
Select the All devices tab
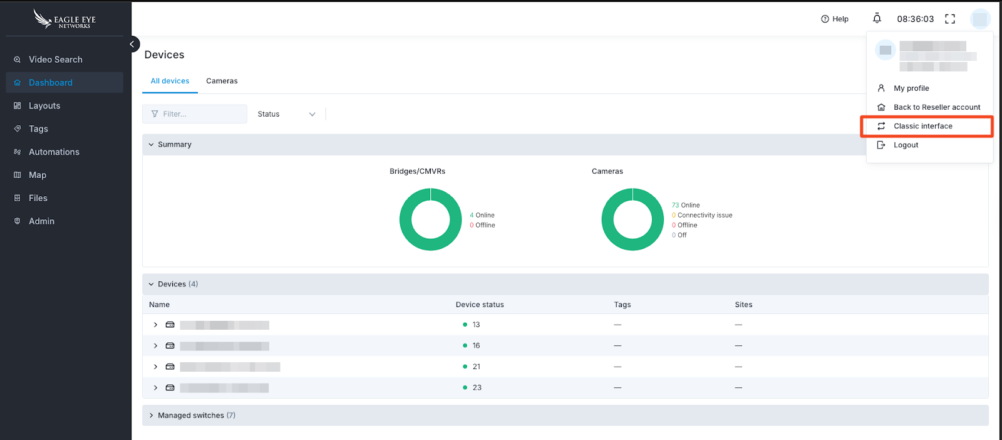[170, 81]
